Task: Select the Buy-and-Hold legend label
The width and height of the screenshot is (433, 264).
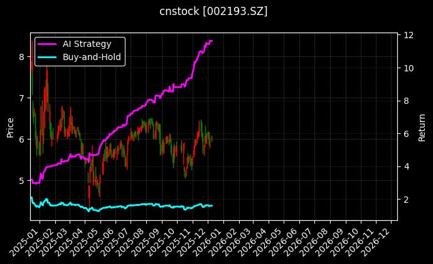Action: tap(92, 57)
